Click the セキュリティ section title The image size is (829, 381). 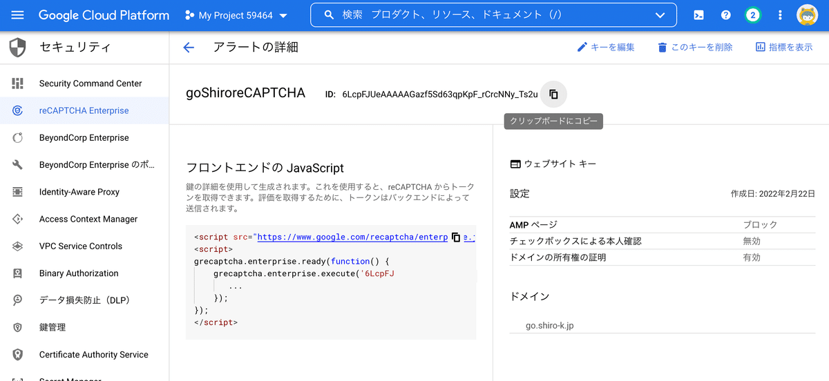[x=75, y=48]
